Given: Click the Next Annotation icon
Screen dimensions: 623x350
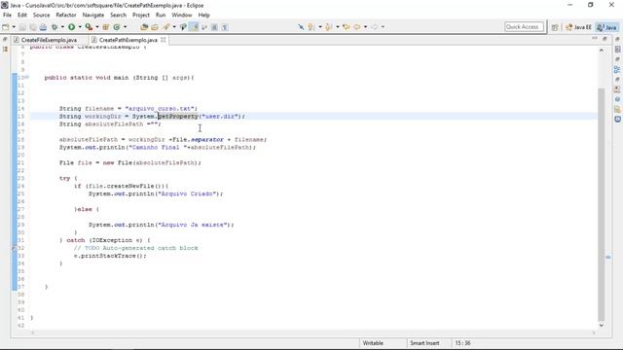Looking at the screenshot, I should point(311,26).
